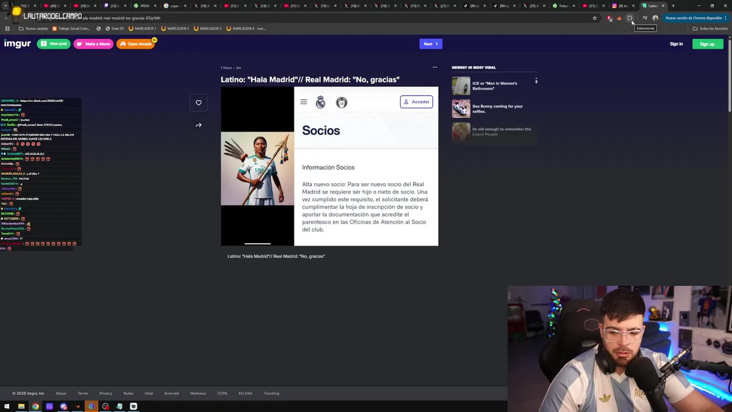Open the 'Trabajo Social Com...' bookmark
Screen dimensions: 732x412
(71, 29)
